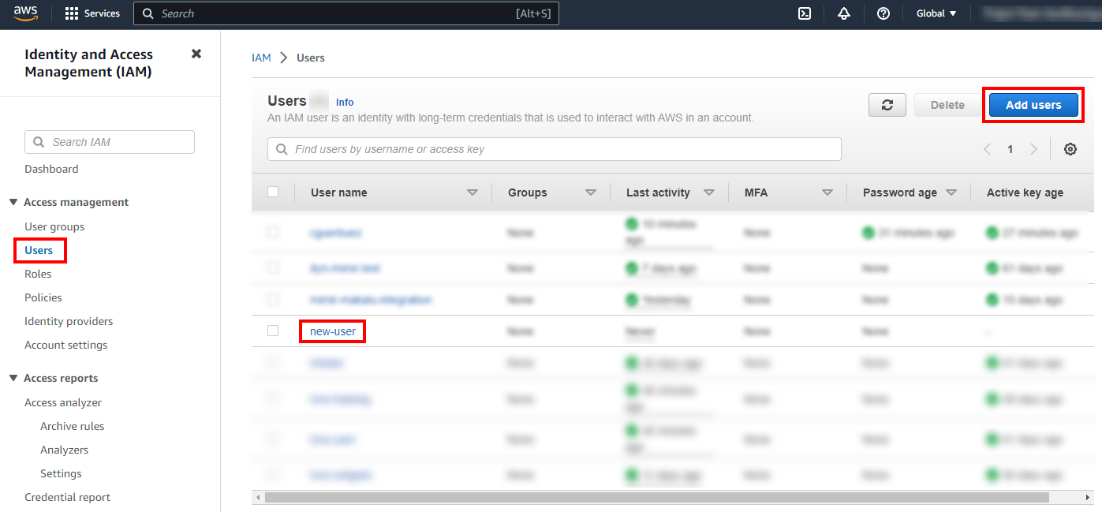Click the refresh users list button

click(887, 105)
